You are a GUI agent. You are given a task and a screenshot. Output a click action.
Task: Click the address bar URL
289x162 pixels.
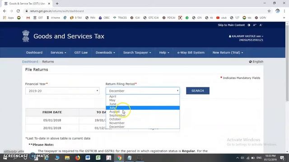[57, 11]
